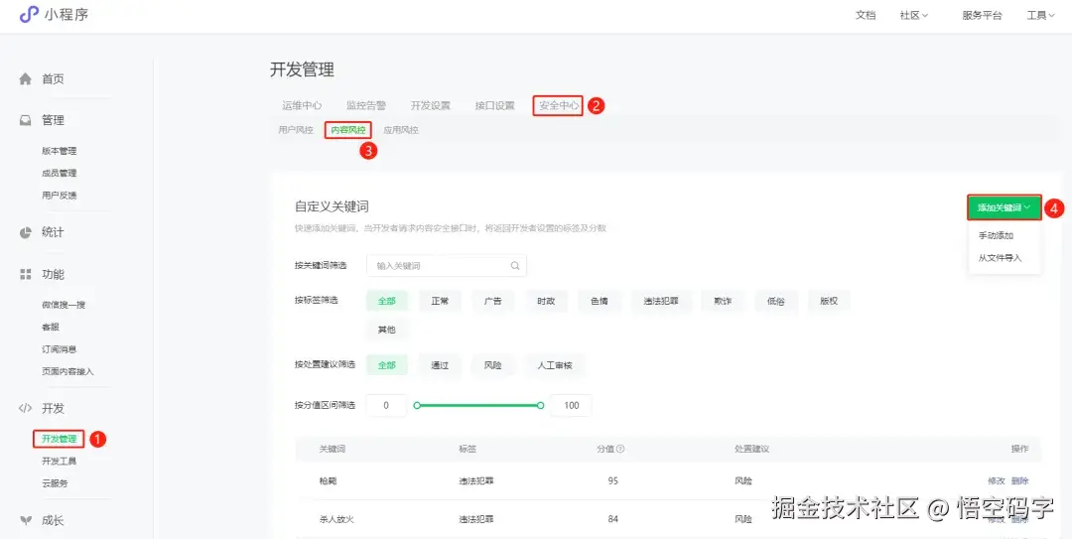The image size is (1072, 539).
Task: Click the 功能 grid icon
Action: [x=25, y=274]
